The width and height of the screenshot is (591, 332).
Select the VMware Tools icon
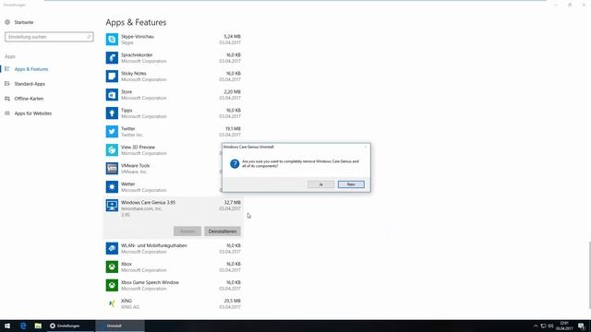coord(112,168)
